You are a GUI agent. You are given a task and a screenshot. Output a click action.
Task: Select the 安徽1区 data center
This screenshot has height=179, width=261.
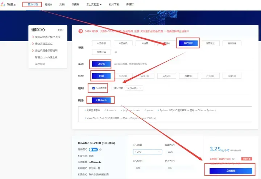(x=232, y=76)
